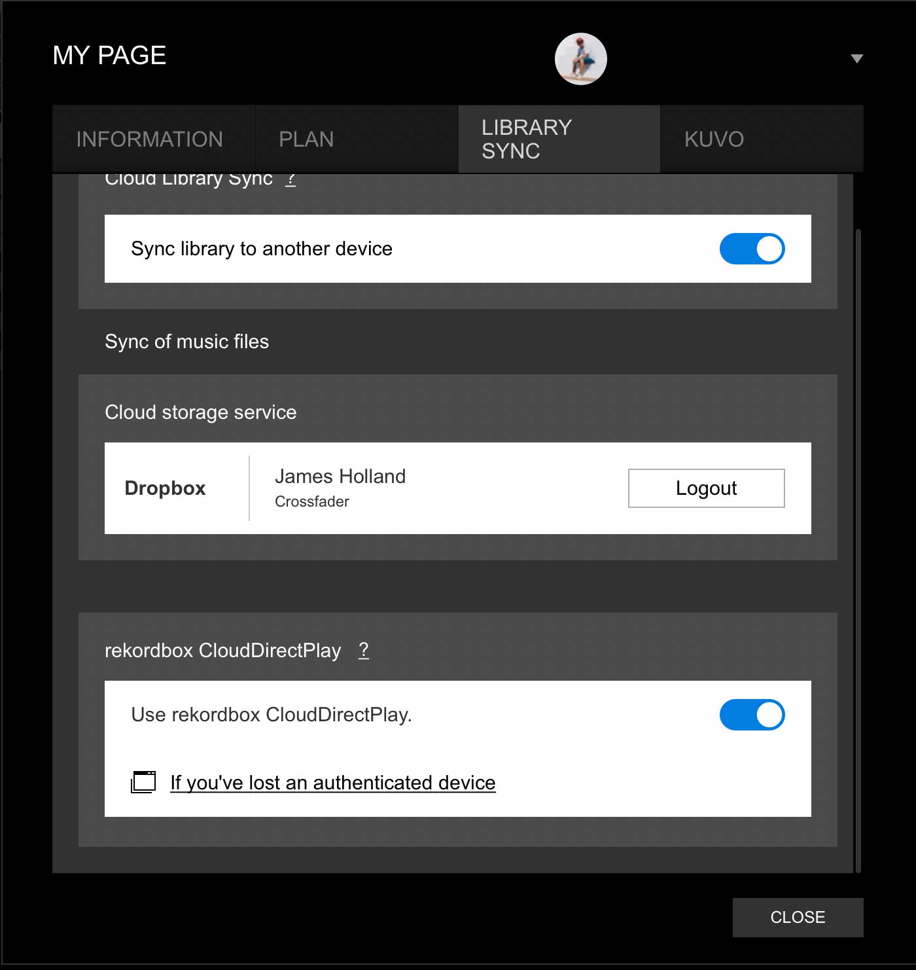Viewport: 916px width, 970px height.
Task: Expand the top-right dropdown triangle
Action: coord(856,59)
